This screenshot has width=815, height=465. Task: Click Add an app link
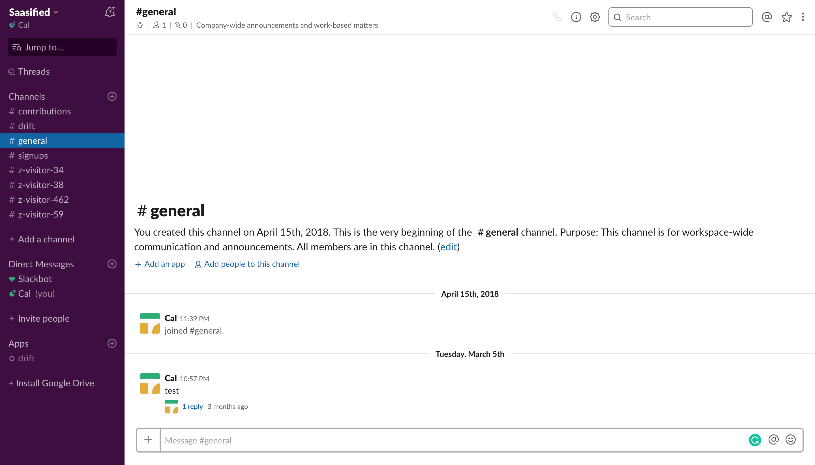click(160, 264)
